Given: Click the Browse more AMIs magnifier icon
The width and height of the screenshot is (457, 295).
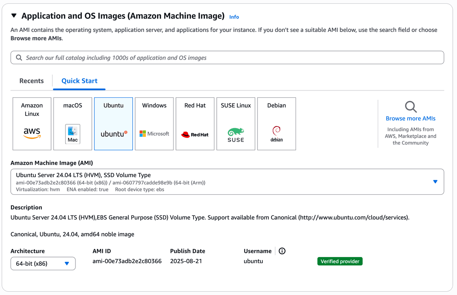Looking at the screenshot, I should (x=411, y=106).
